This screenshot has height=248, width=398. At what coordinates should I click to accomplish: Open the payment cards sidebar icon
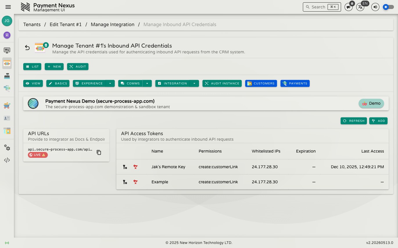7,88
